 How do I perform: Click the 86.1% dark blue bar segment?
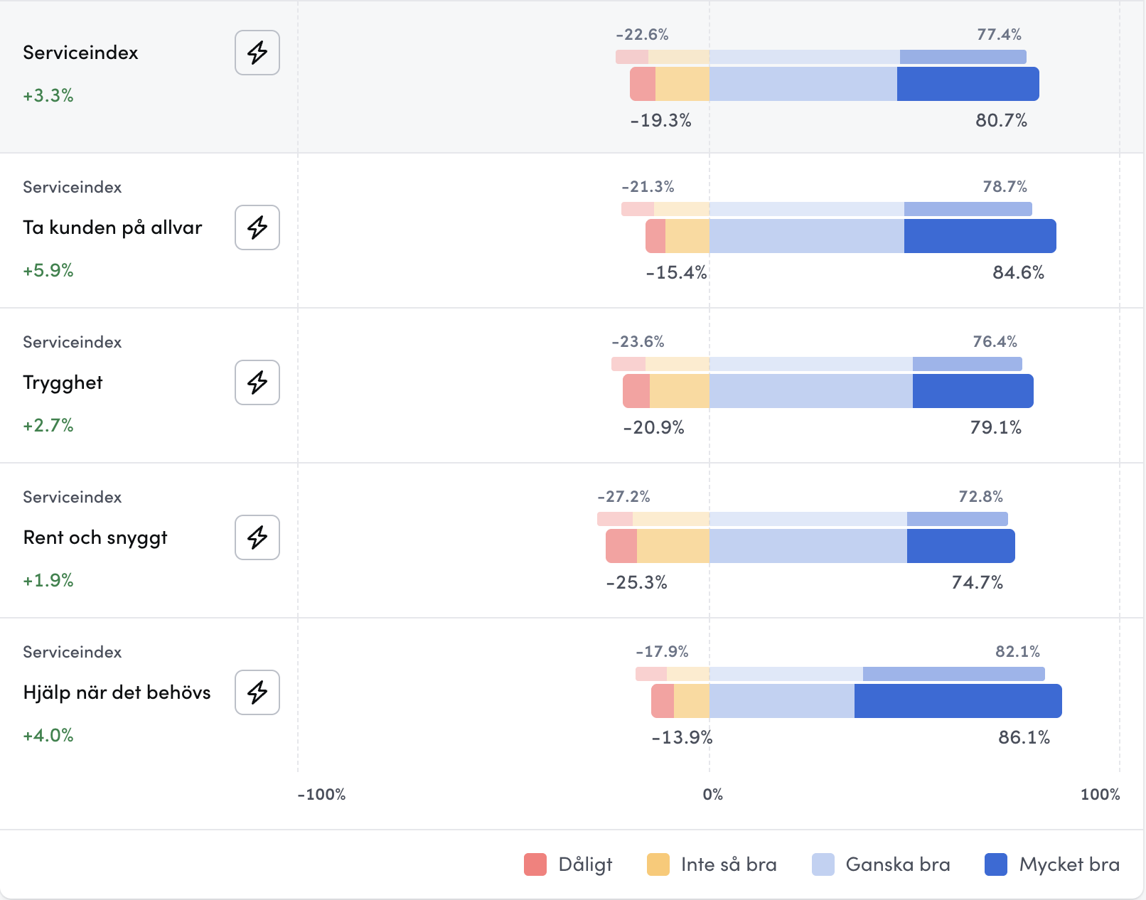pos(958,701)
